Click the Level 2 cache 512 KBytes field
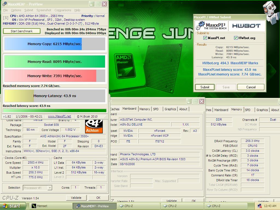Image resolution: width=280 pixels, height=210 pixels. (78, 172)
